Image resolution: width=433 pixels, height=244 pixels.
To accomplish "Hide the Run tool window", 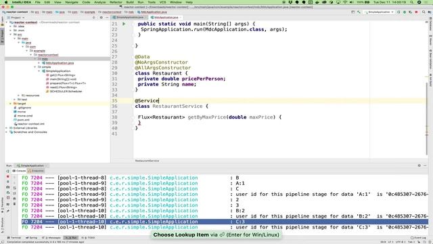I will (426, 165).
